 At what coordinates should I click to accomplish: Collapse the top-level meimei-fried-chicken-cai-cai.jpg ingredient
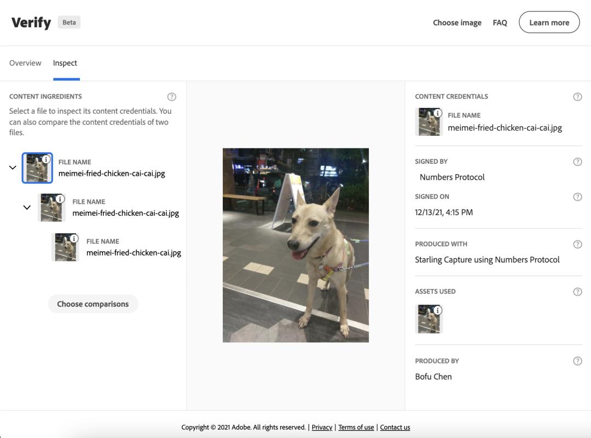[13, 168]
